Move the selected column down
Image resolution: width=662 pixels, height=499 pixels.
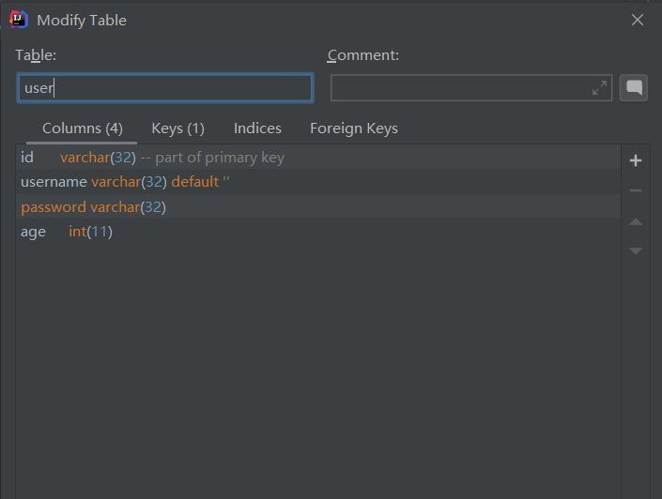[x=636, y=250]
